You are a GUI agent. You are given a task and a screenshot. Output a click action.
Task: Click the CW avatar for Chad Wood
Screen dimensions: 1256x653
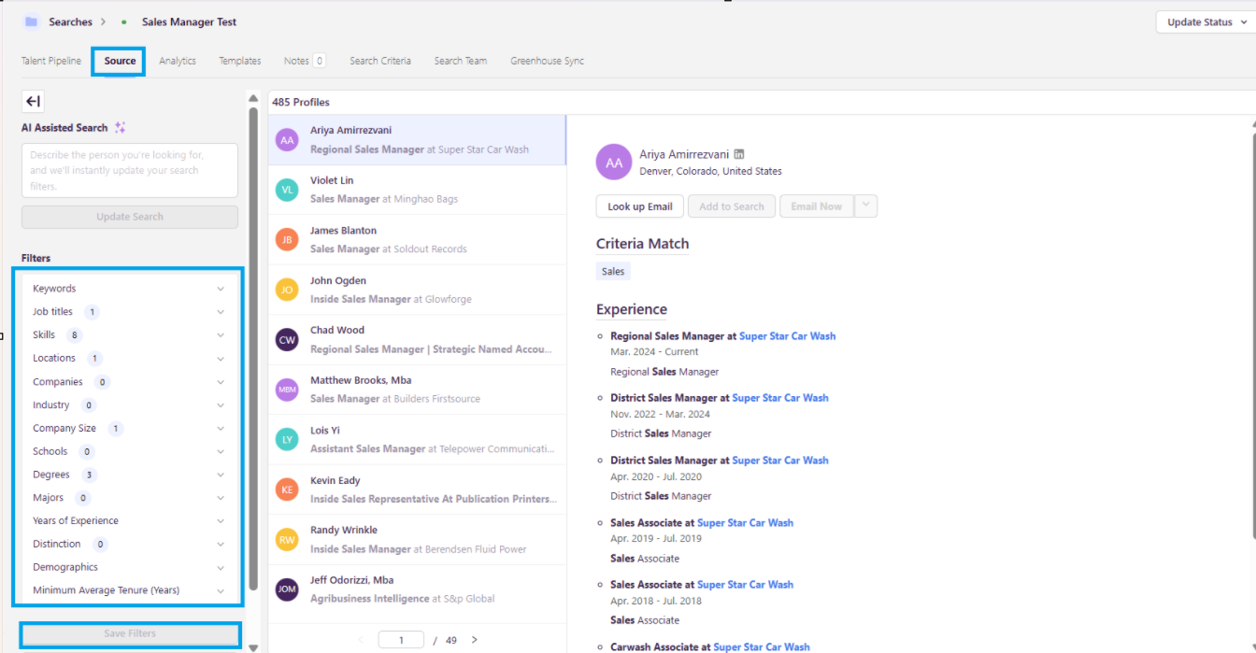pos(287,340)
